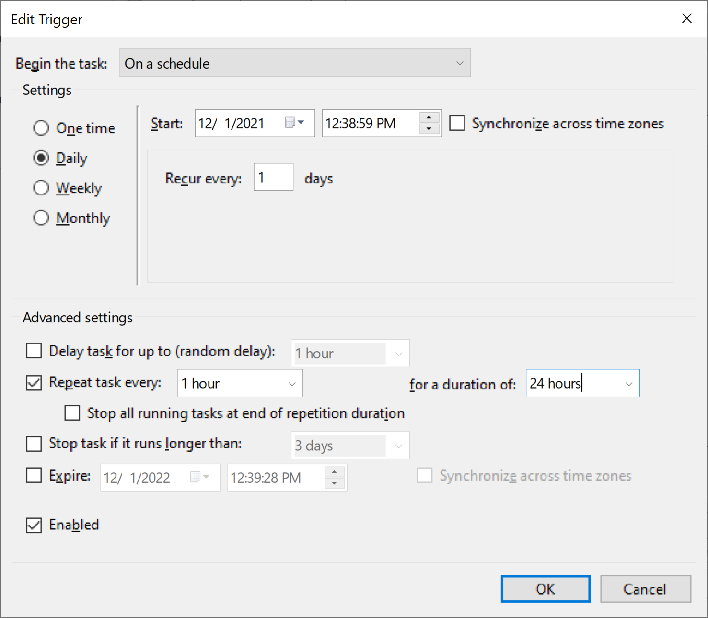Screen dimensions: 708x618
Task: Open the 3 days stop task dropdown
Action: click(350, 446)
